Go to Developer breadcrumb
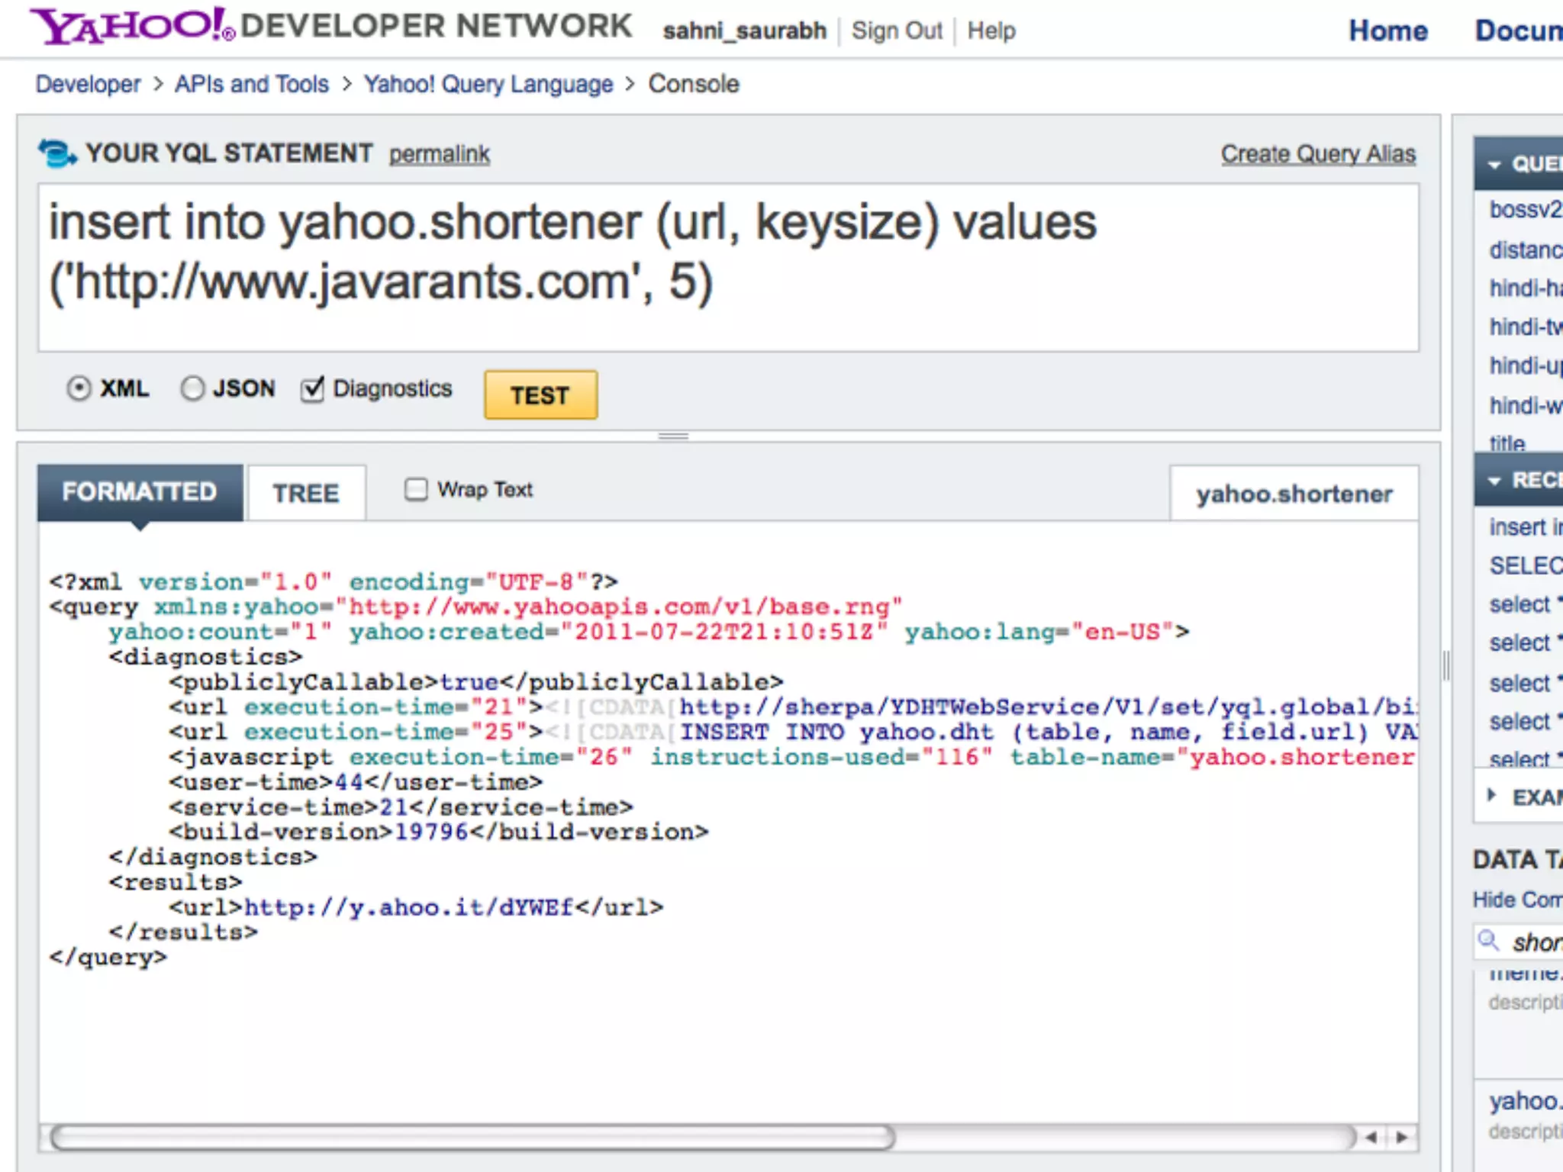This screenshot has width=1563, height=1172. coord(89,84)
